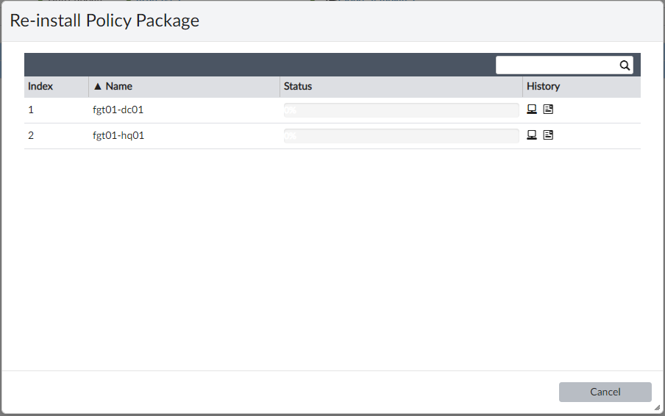Open install log icon for fgt01-dc01
Image resolution: width=665 pixels, height=416 pixels.
[x=548, y=110]
